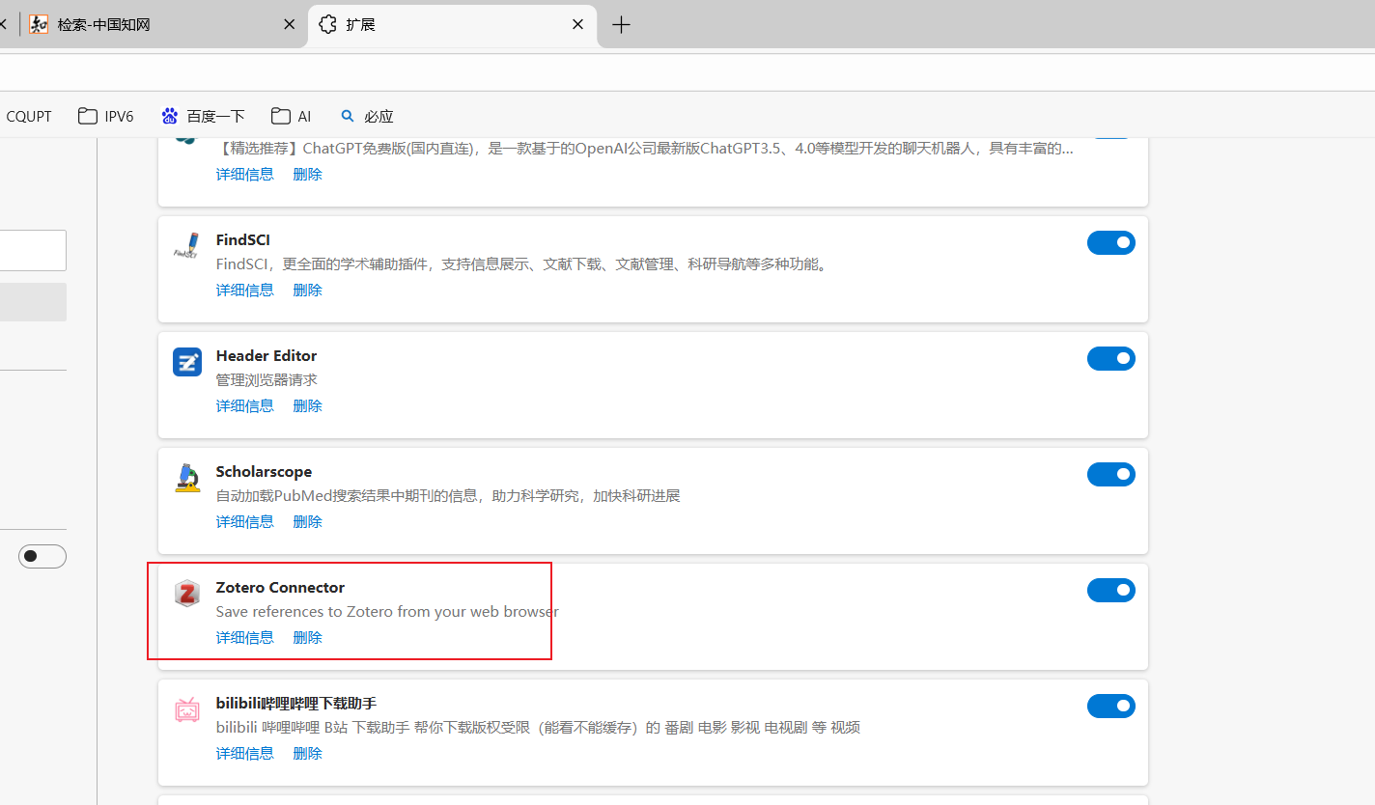This screenshot has width=1375, height=805.
Task: Remove Header Editor via 删除
Action: (307, 405)
